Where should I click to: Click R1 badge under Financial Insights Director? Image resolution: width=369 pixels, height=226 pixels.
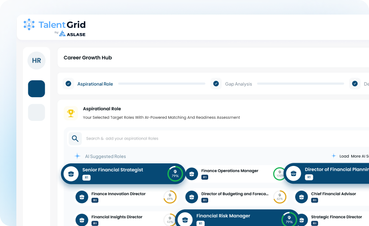pyautogui.click(x=95, y=223)
